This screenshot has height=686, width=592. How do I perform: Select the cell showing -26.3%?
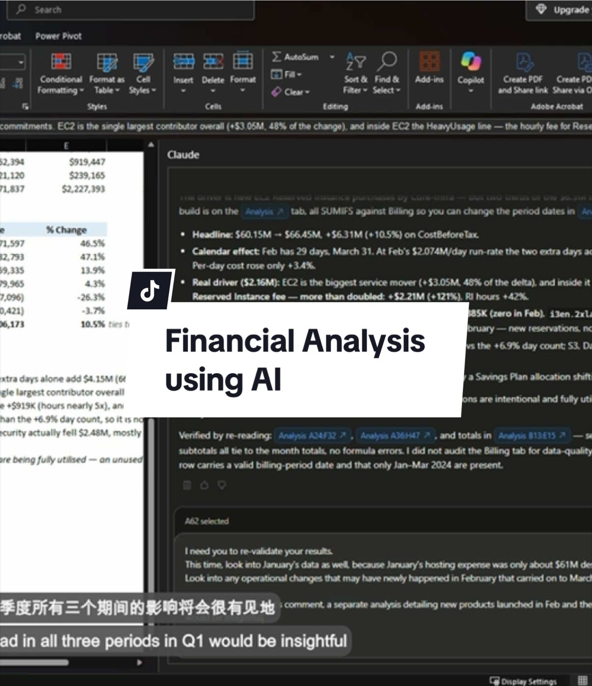coord(66,297)
